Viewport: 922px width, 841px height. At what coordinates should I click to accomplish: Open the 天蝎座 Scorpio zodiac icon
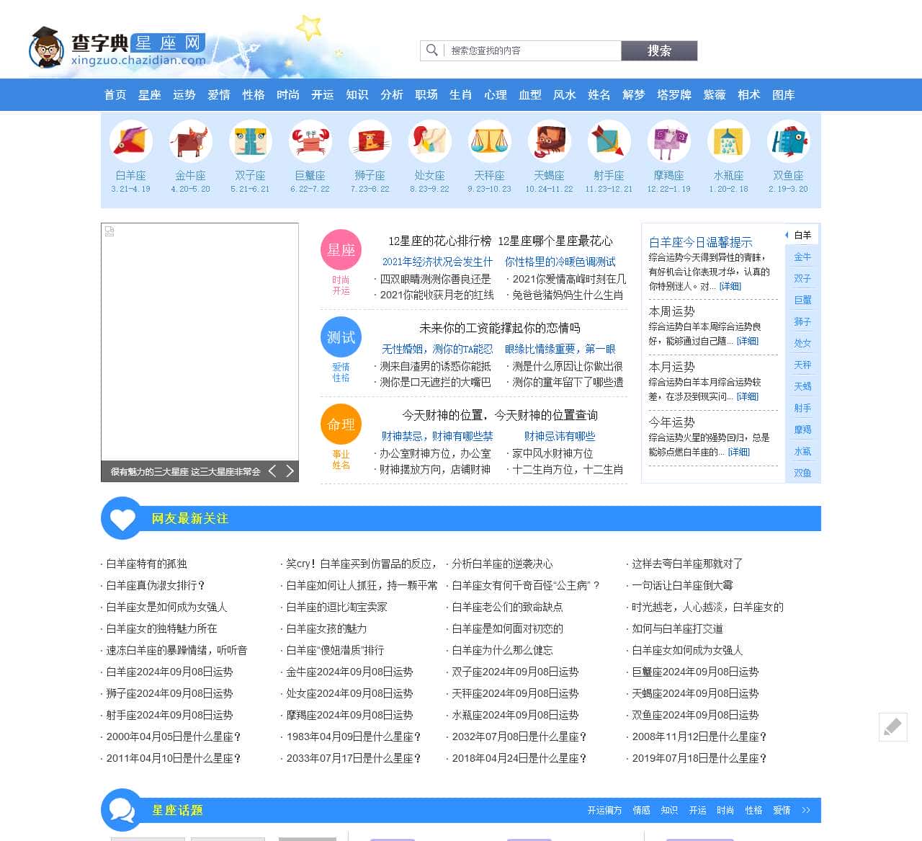550,141
